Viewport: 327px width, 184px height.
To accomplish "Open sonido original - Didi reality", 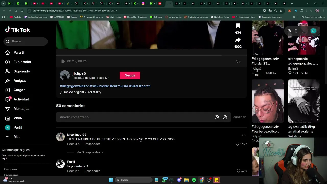I will point(80,92).
